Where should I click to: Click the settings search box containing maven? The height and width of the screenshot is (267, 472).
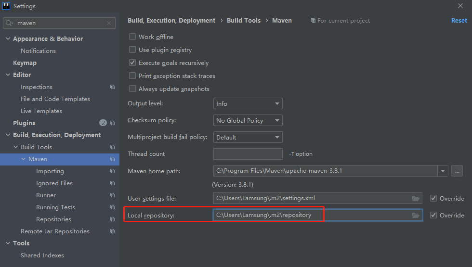[x=59, y=23]
